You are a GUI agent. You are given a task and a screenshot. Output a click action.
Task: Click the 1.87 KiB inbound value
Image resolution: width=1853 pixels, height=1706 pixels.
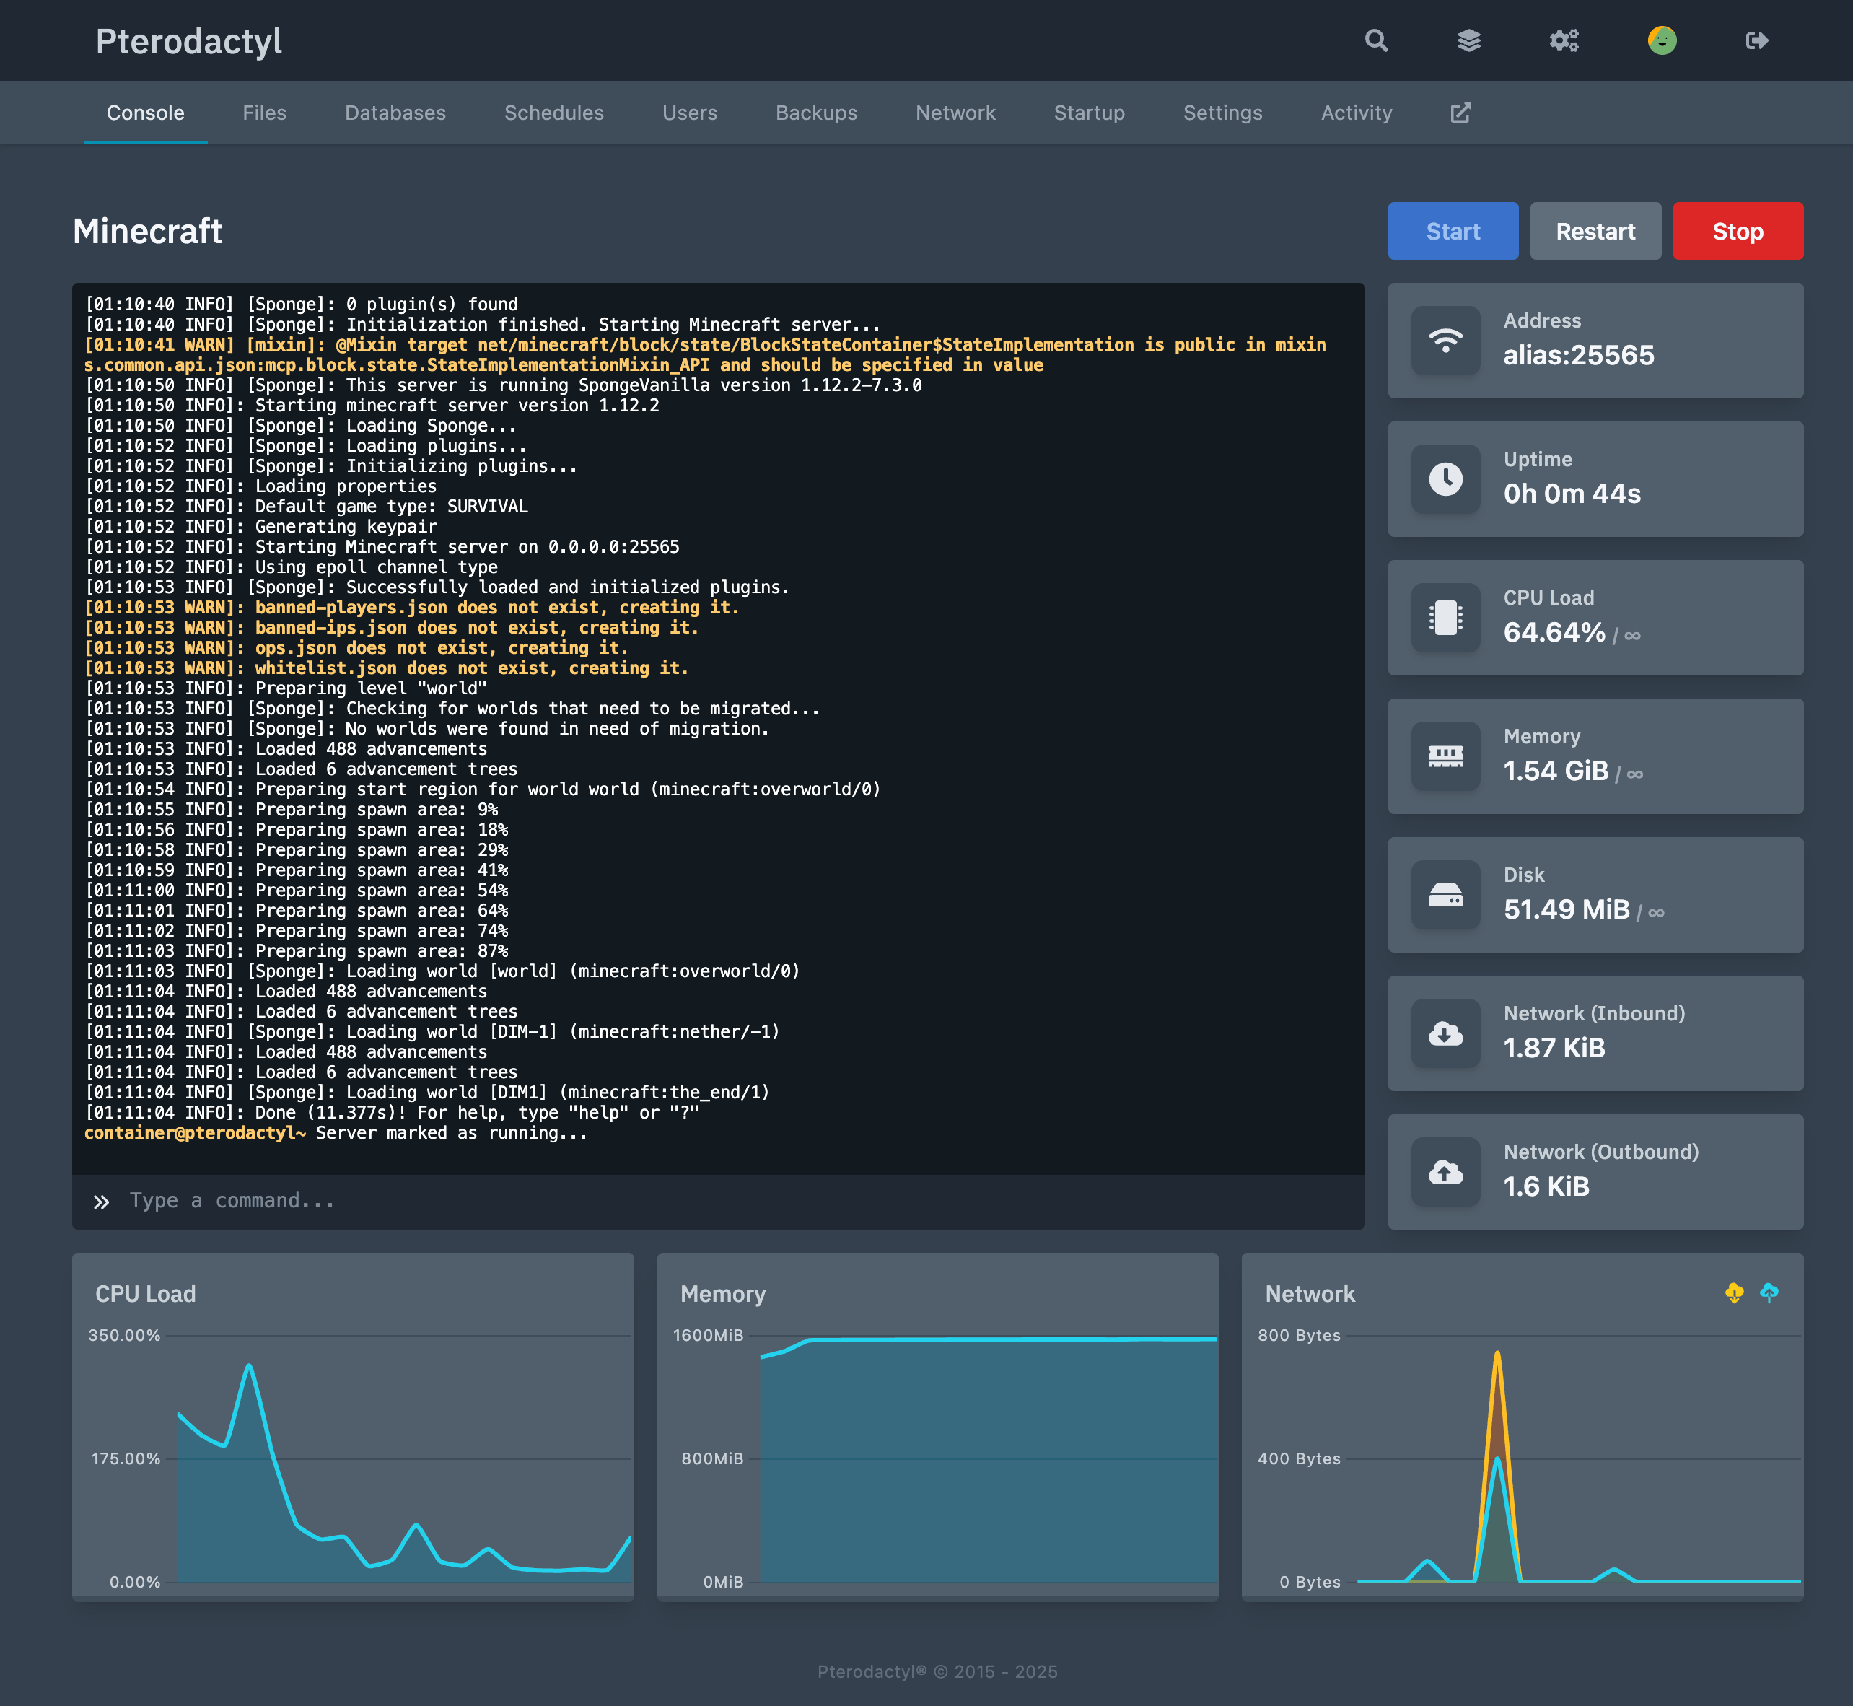point(1554,1048)
